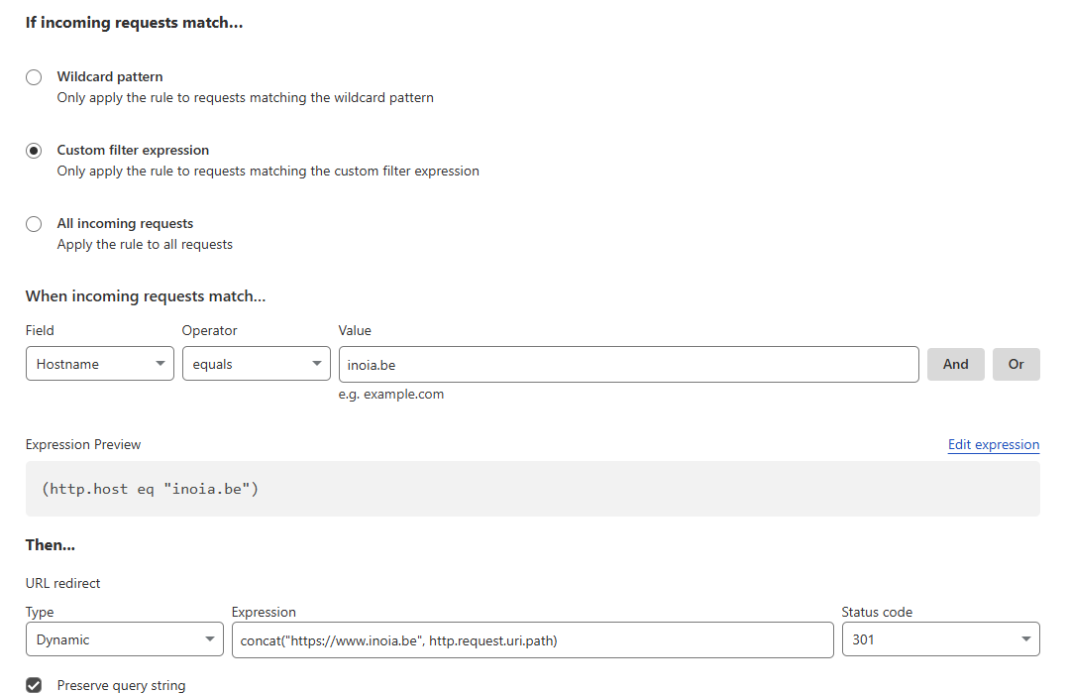This screenshot has height=694, width=1068.
Task: Click the "Wildcard pattern" label text
Action: pos(110,76)
